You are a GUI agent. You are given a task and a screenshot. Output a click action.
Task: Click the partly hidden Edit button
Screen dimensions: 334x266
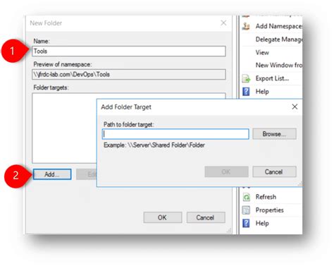pyautogui.click(x=87, y=174)
